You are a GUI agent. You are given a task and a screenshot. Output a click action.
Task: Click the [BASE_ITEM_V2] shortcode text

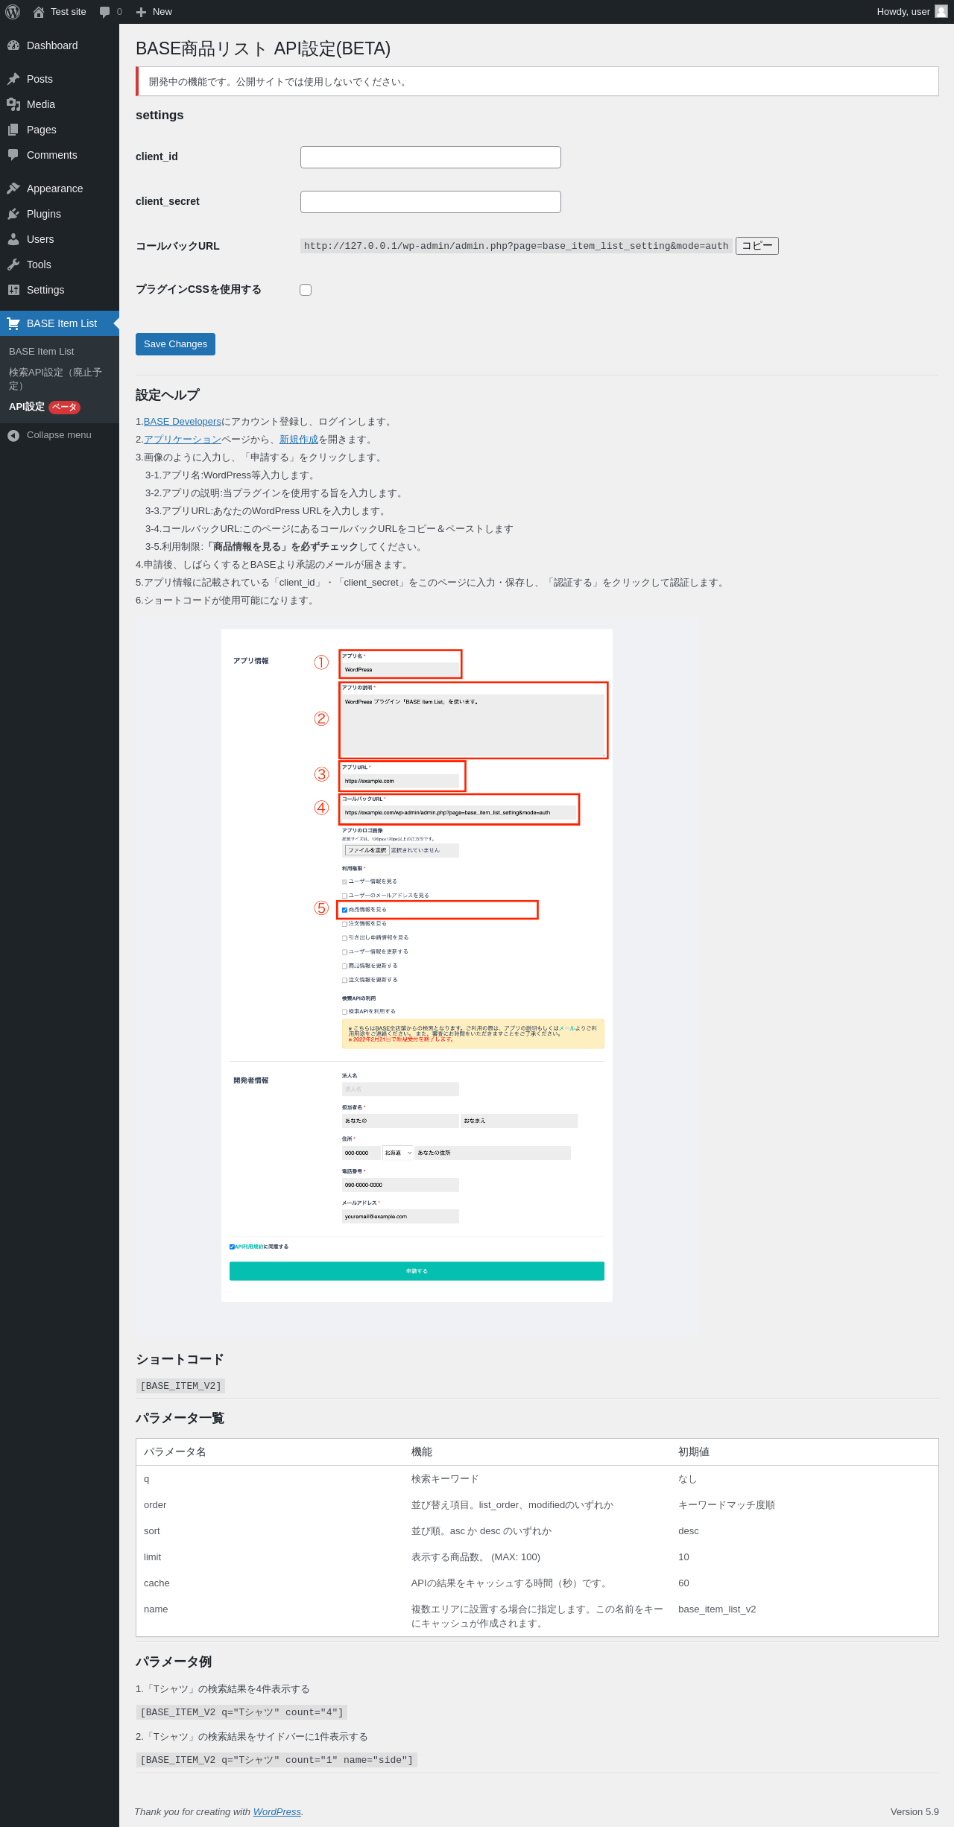click(180, 1386)
